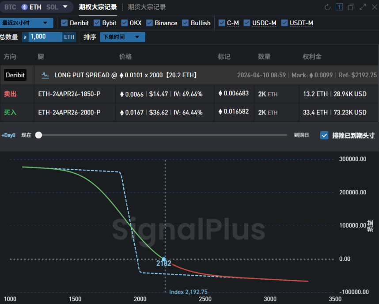Toggle the Bullish exchange checkbox
The height and width of the screenshot is (304, 379).
186,23
